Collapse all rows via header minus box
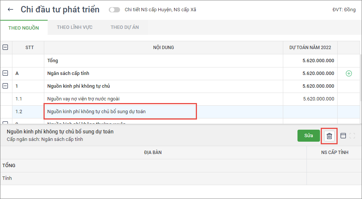The width and height of the screenshot is (362, 199). click(6, 48)
